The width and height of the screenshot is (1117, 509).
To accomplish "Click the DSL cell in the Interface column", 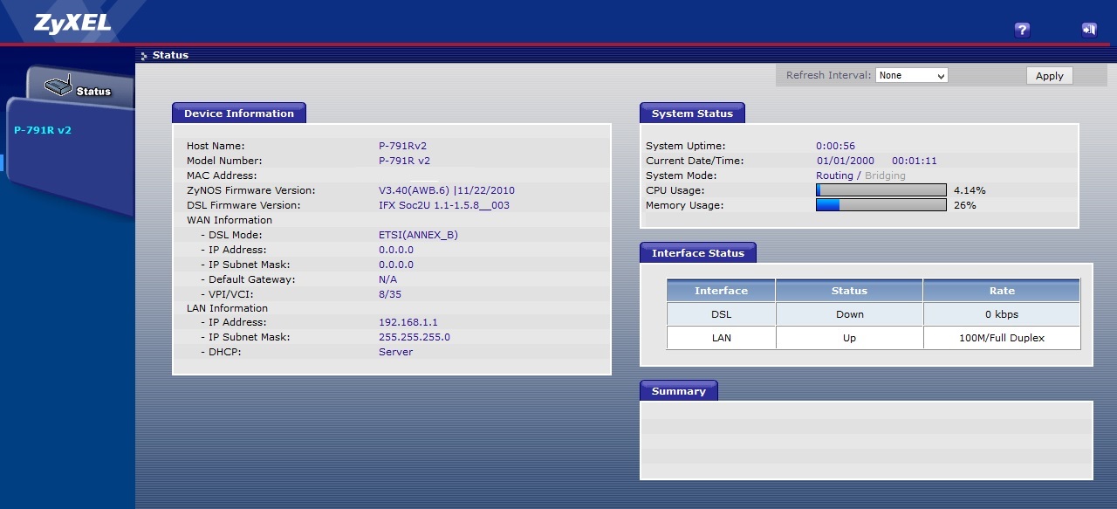I will point(721,314).
